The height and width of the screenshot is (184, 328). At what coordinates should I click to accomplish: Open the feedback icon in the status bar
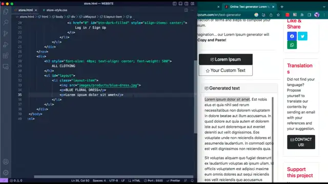tap(186, 180)
